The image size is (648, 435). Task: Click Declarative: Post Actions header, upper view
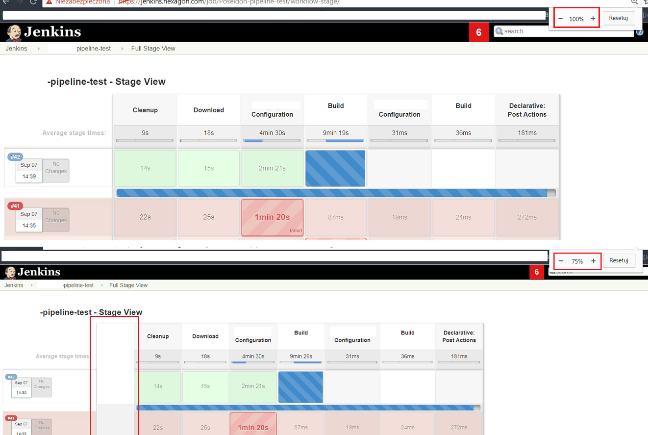(x=527, y=110)
